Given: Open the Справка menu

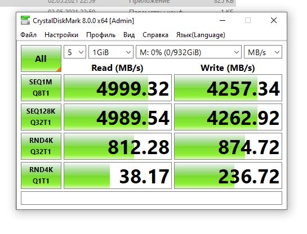Looking at the screenshot, I should tap(155, 35).
